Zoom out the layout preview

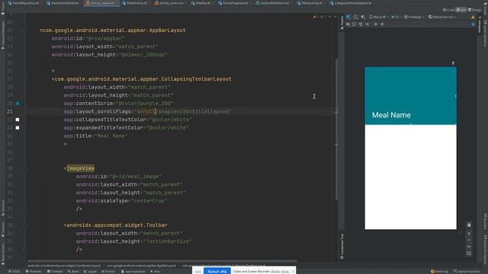point(469,241)
